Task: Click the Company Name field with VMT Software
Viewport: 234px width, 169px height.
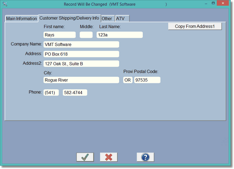Action: pos(81,45)
